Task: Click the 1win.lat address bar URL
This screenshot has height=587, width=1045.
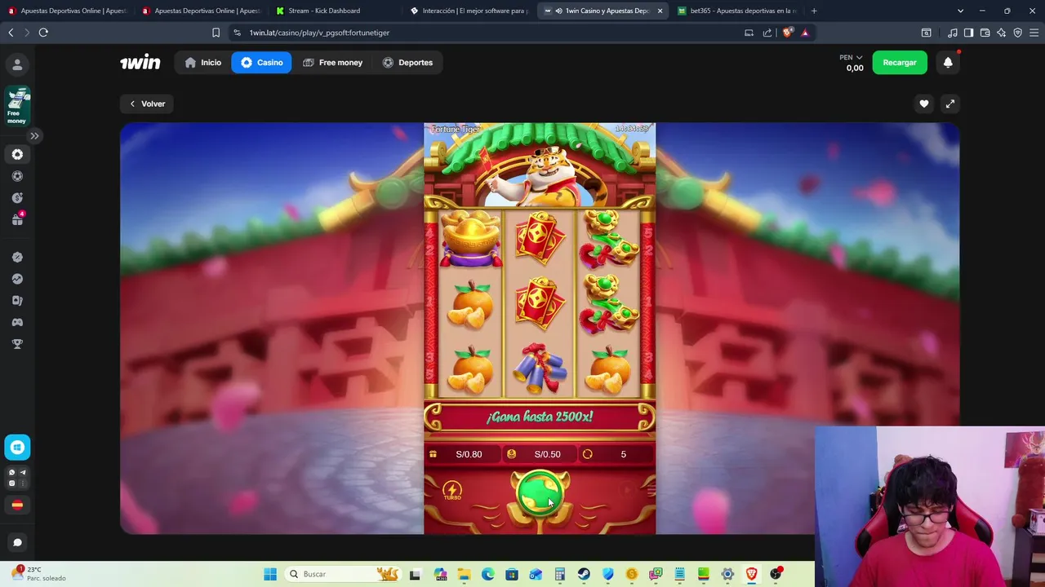Action: click(x=319, y=33)
